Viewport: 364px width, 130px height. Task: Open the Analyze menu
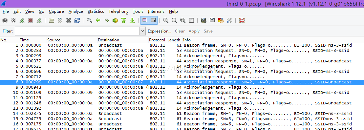point(76,11)
